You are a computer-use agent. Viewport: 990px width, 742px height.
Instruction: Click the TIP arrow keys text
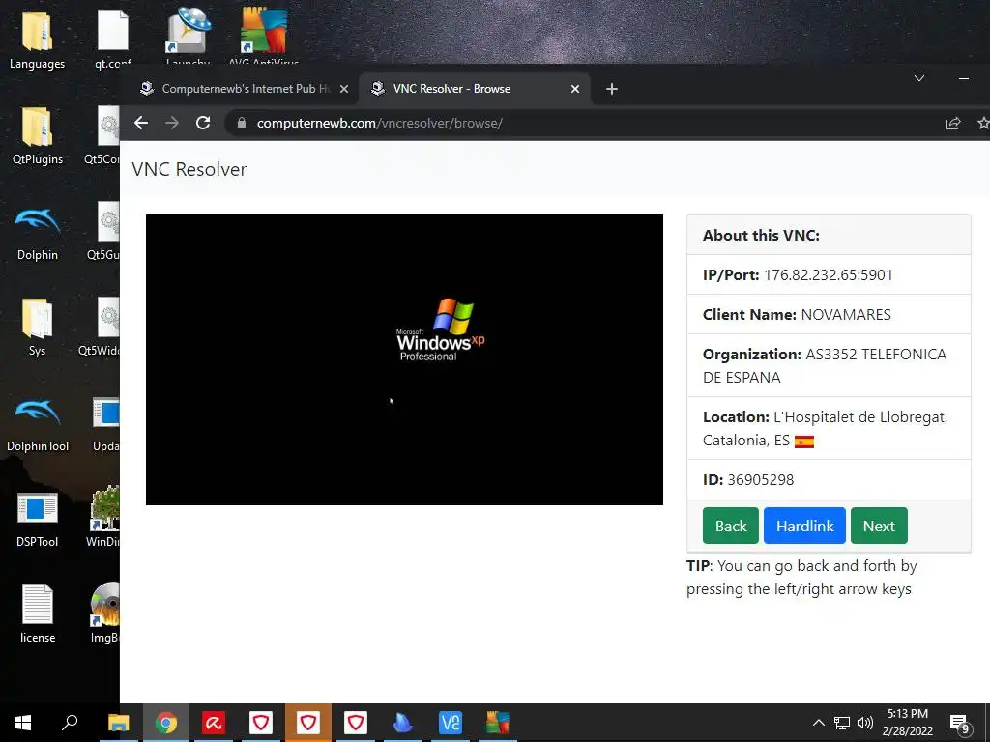pos(801,578)
